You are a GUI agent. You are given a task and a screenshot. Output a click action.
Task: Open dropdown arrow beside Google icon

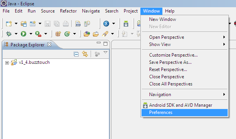coord(113,24)
